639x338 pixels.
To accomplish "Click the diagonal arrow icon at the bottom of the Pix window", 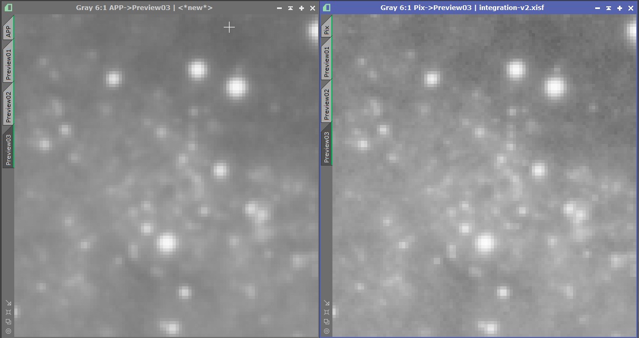I will [327, 303].
